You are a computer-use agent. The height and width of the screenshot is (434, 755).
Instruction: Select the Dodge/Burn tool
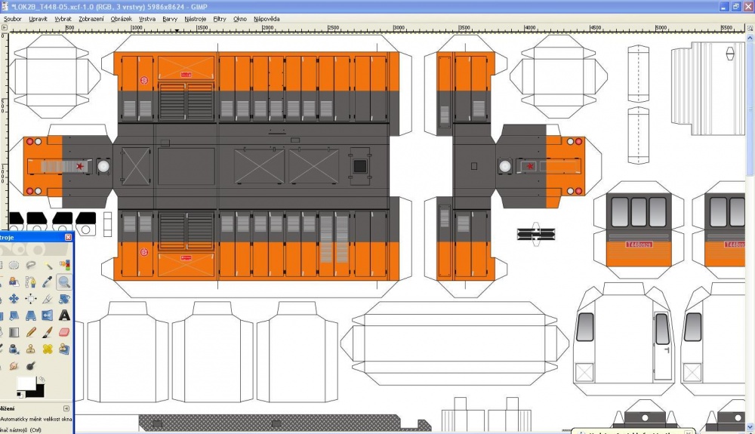31,365
